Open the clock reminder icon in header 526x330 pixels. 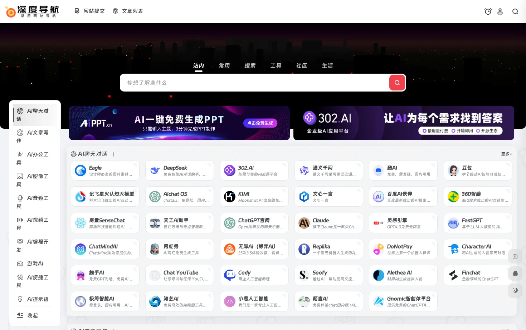[488, 11]
